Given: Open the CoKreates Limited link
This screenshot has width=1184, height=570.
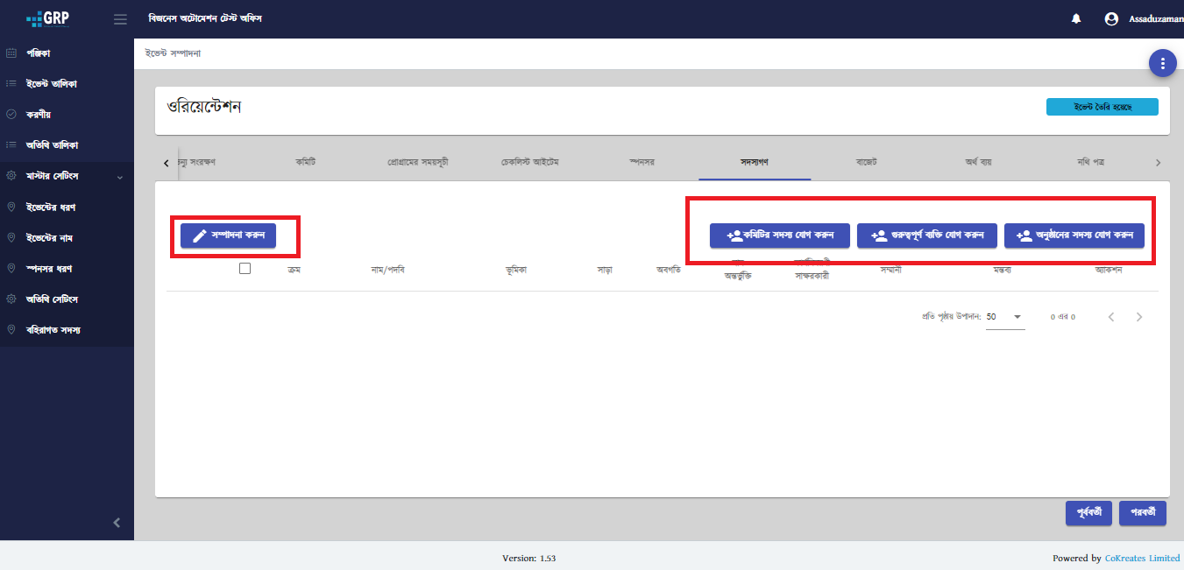Looking at the screenshot, I should click(x=1142, y=559).
